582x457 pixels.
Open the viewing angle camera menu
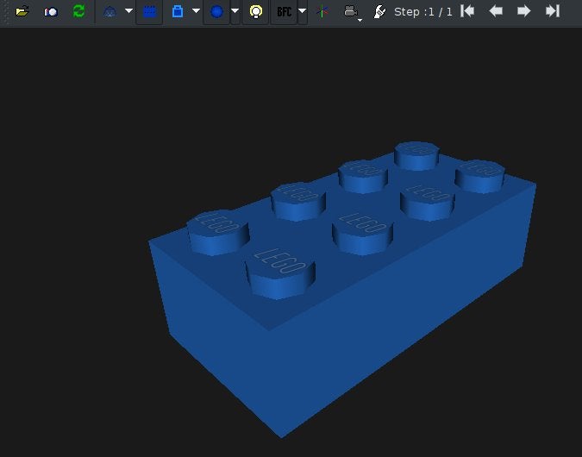[351, 12]
